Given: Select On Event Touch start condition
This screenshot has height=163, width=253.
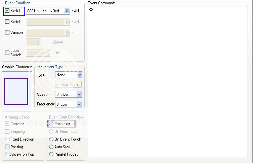Looking at the screenshot, I should point(51,139).
